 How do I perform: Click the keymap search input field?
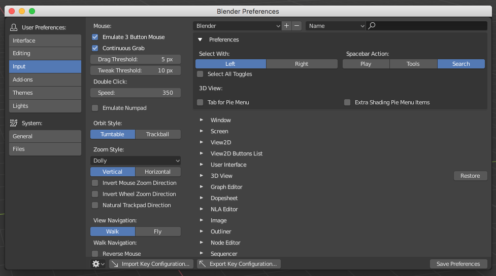point(427,26)
